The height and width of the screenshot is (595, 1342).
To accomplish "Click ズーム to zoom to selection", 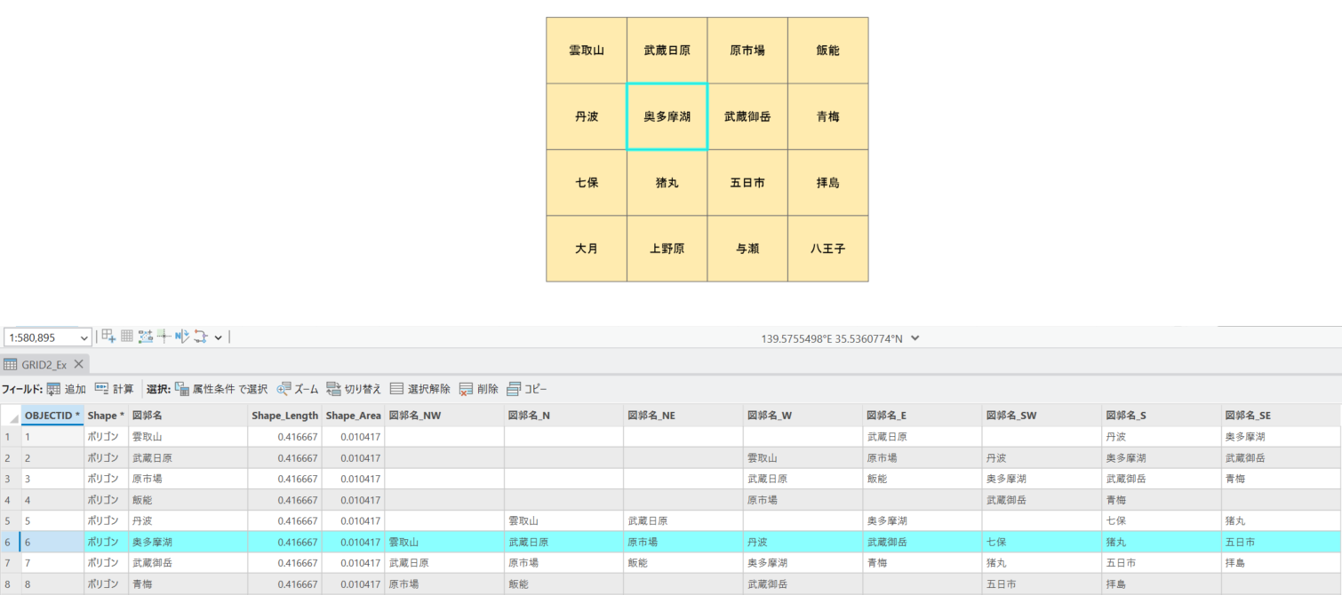I will [284, 389].
